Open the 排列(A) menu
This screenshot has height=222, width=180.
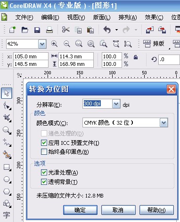(128, 17)
